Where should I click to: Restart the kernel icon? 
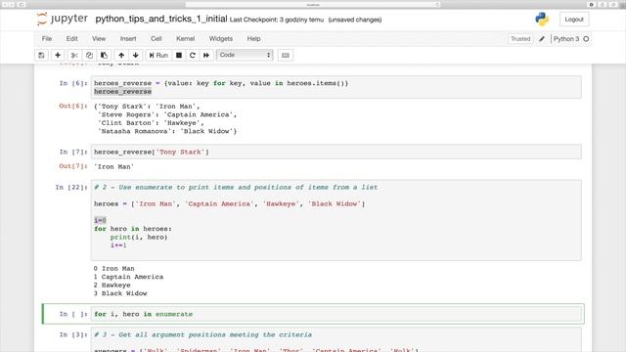(x=193, y=55)
